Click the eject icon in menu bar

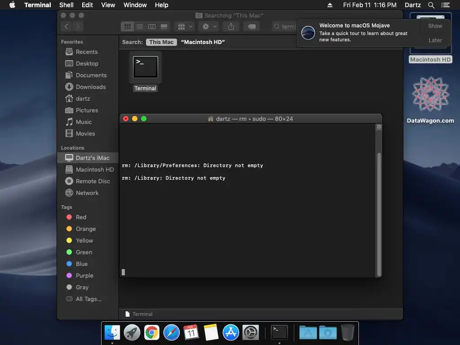point(330,5)
